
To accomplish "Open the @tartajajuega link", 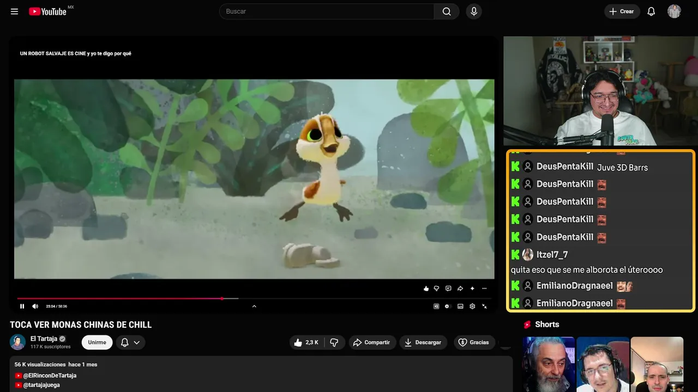I will point(41,385).
